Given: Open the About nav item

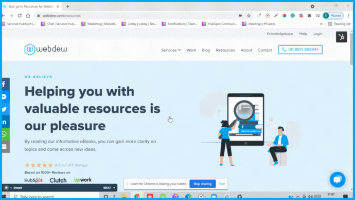Looking at the screenshot, I should [246, 50].
